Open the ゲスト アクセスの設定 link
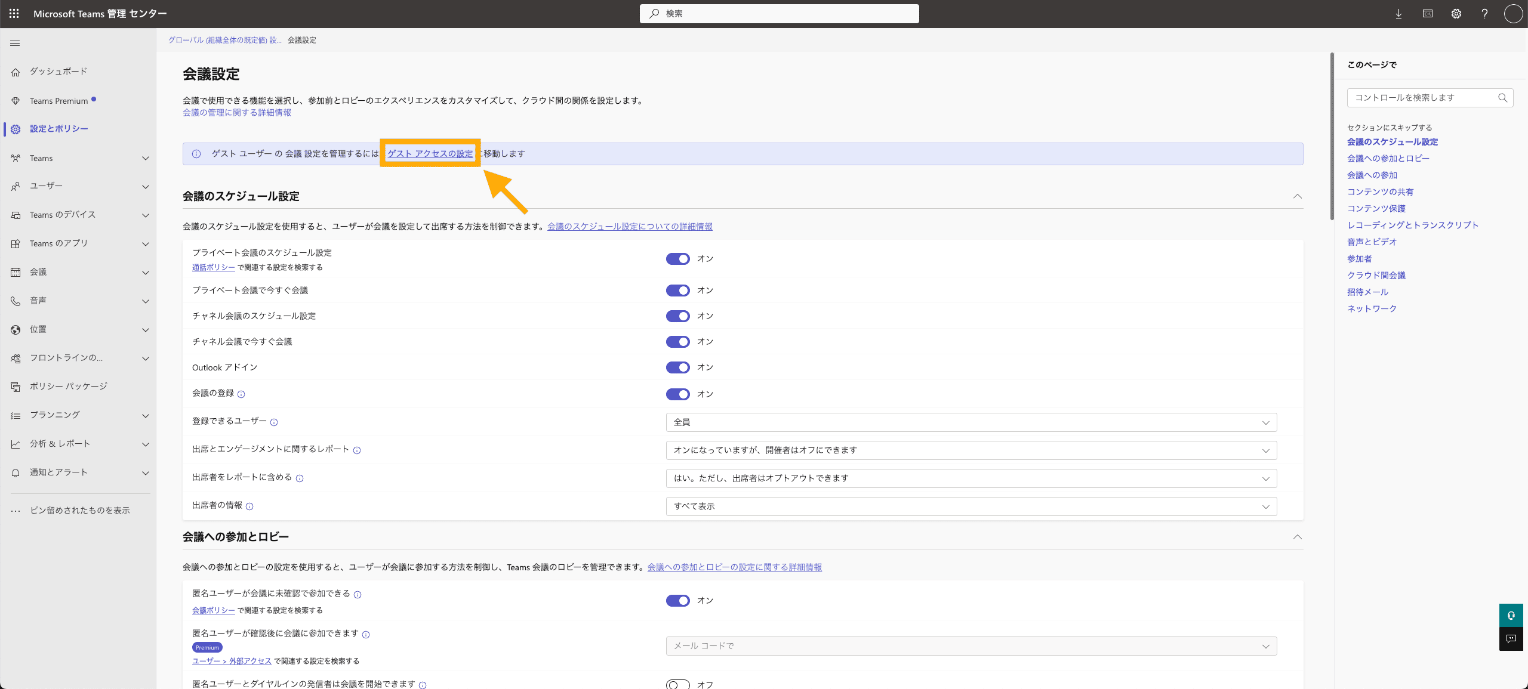 click(430, 154)
